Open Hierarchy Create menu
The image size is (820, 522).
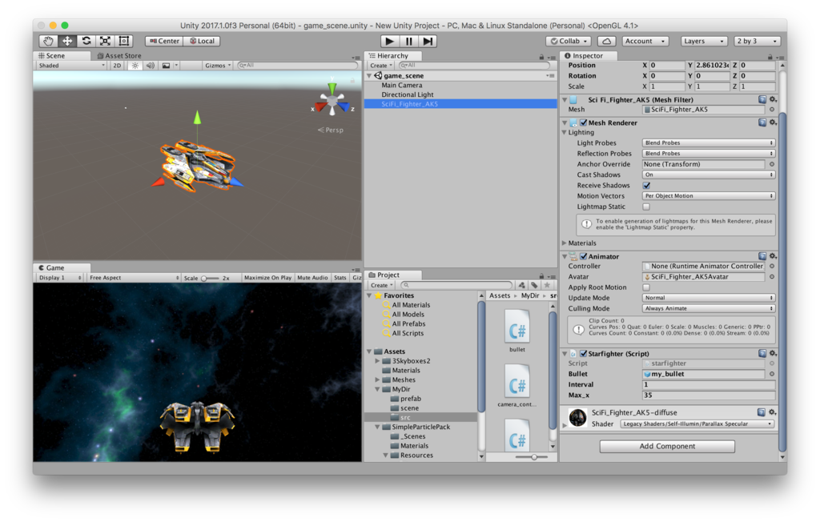(380, 66)
